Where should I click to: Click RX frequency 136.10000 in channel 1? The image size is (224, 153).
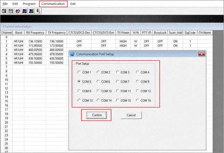click(35, 41)
